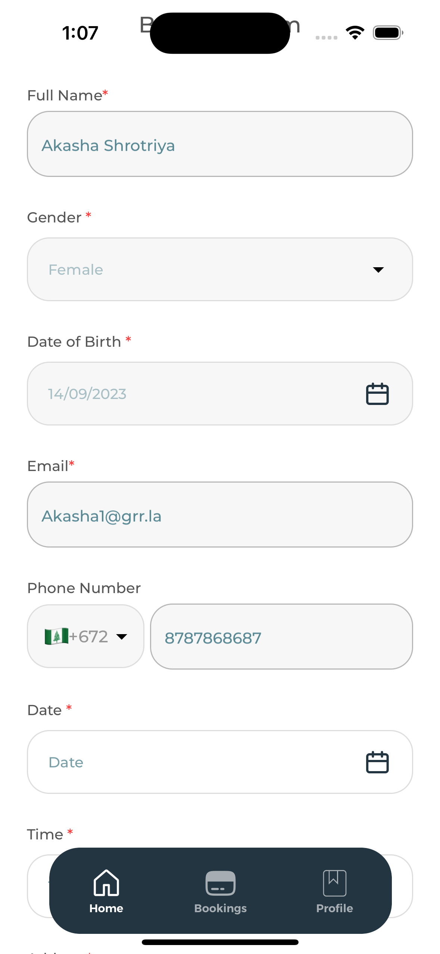The width and height of the screenshot is (440, 954).
Task: Open the Bookings card icon
Action: coord(220,883)
